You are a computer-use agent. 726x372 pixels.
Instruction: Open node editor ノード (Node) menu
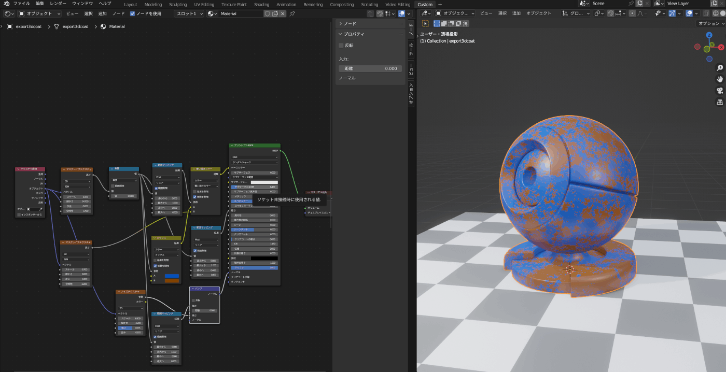pyautogui.click(x=119, y=13)
